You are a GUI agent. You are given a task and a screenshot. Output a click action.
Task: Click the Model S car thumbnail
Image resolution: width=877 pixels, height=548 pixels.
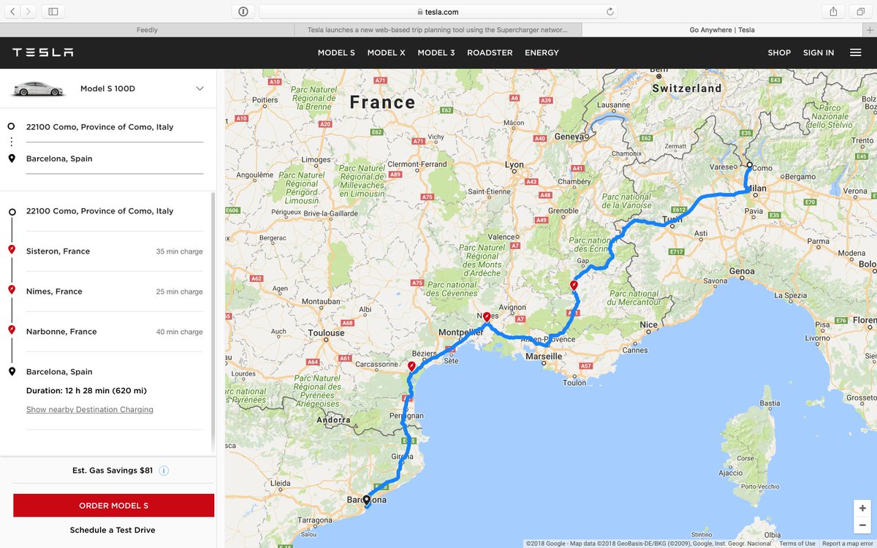tap(38, 89)
